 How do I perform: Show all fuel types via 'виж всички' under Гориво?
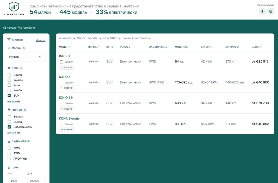[13, 133]
